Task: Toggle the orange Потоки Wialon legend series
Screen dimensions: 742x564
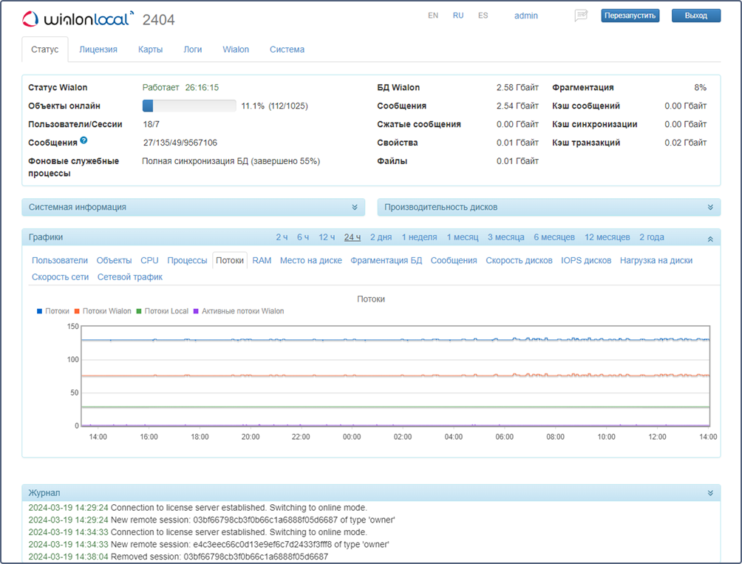Action: 103,311
